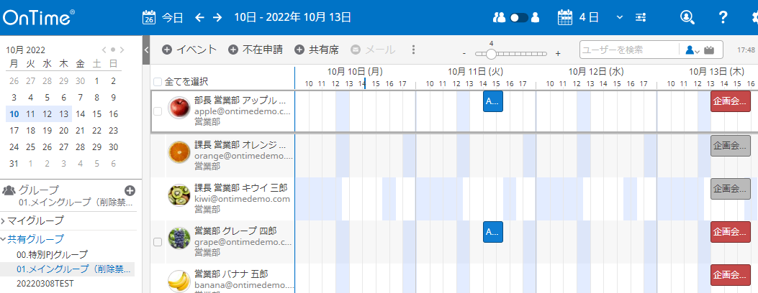The image size is (758, 293).
Task: Go to 今日 (today)
Action: tap(173, 18)
